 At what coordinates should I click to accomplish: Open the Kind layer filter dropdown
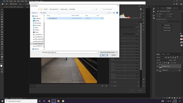[160, 58]
